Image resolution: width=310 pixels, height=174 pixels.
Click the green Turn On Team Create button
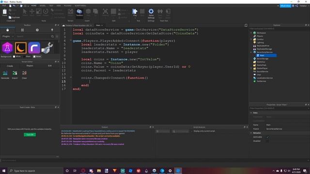(30, 134)
